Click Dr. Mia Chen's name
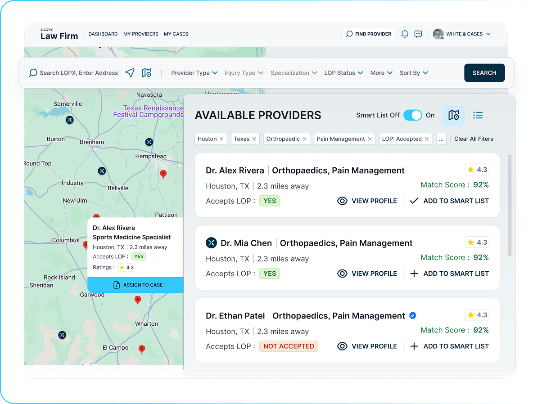Screen dimensions: 533x404 coord(246,243)
